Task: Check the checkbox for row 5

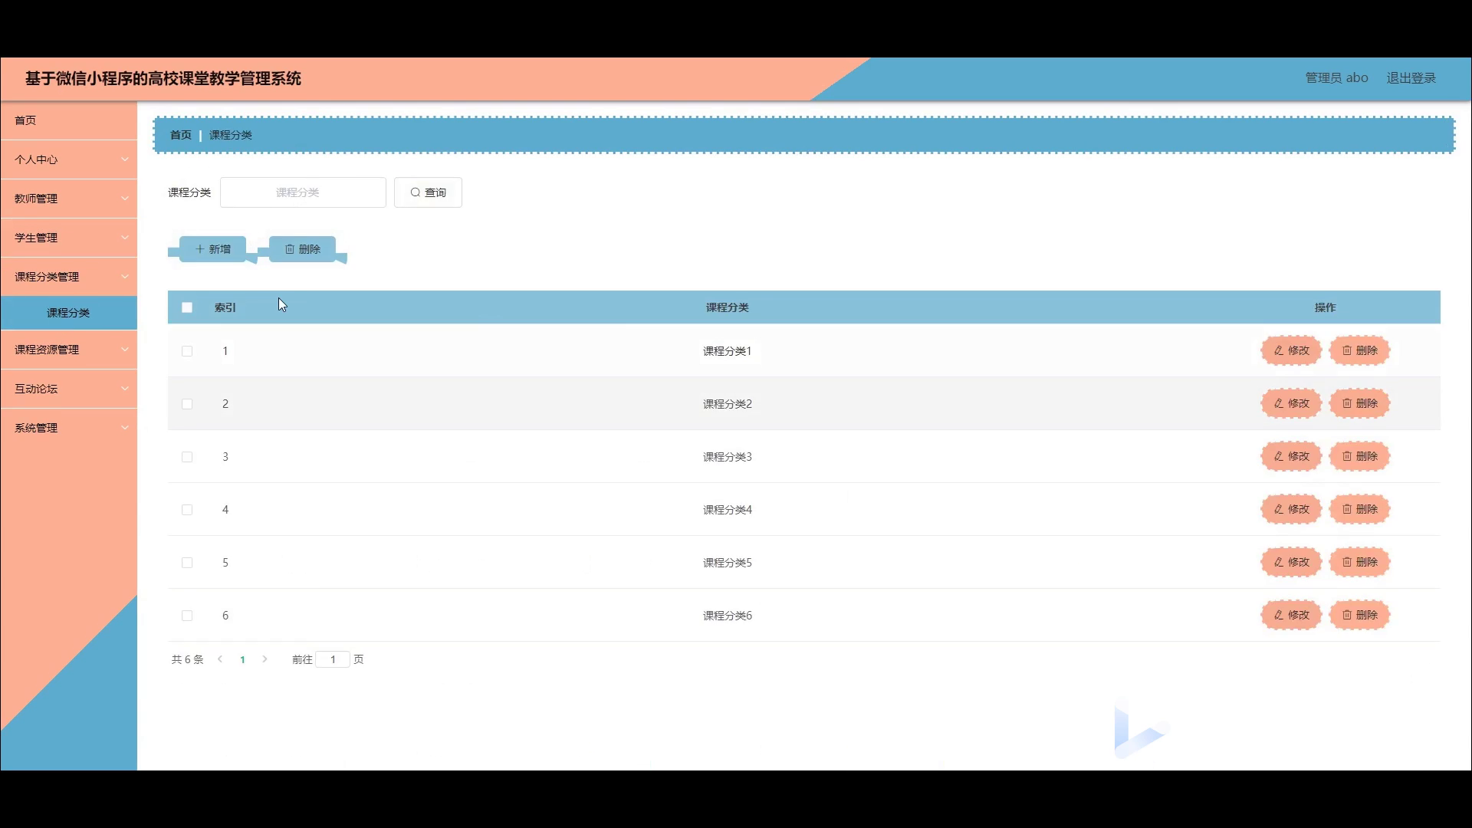Action: pos(187,563)
